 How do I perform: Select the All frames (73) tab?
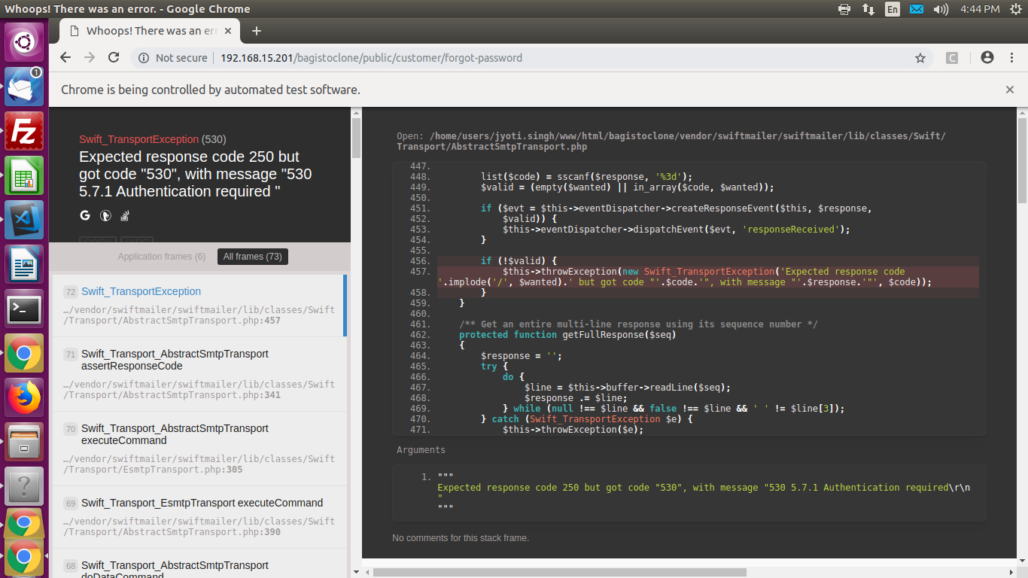(252, 256)
